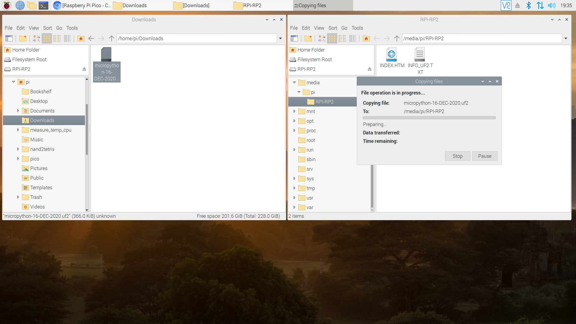Create new folder in RPI-RP2 window

click(x=308, y=38)
